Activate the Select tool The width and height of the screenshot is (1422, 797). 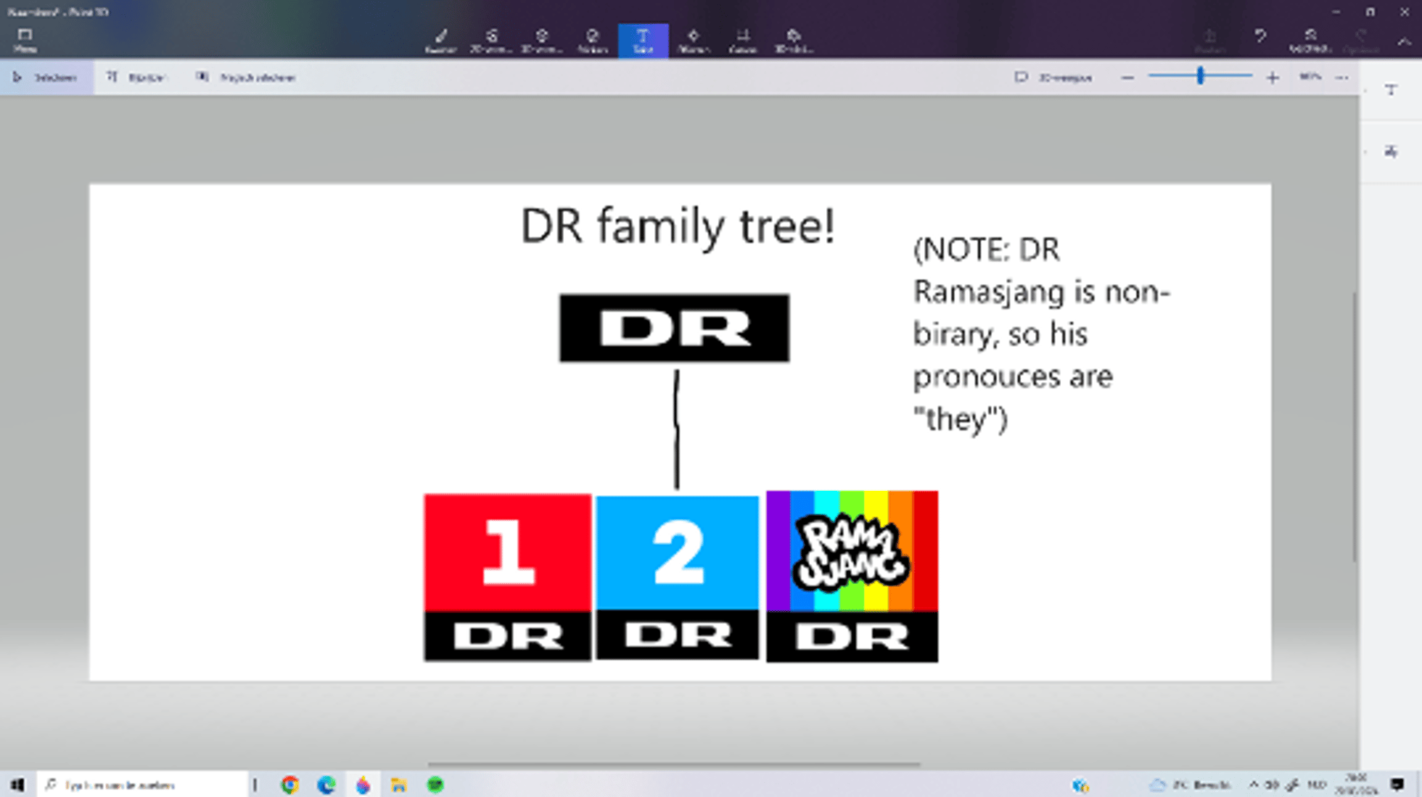46,77
